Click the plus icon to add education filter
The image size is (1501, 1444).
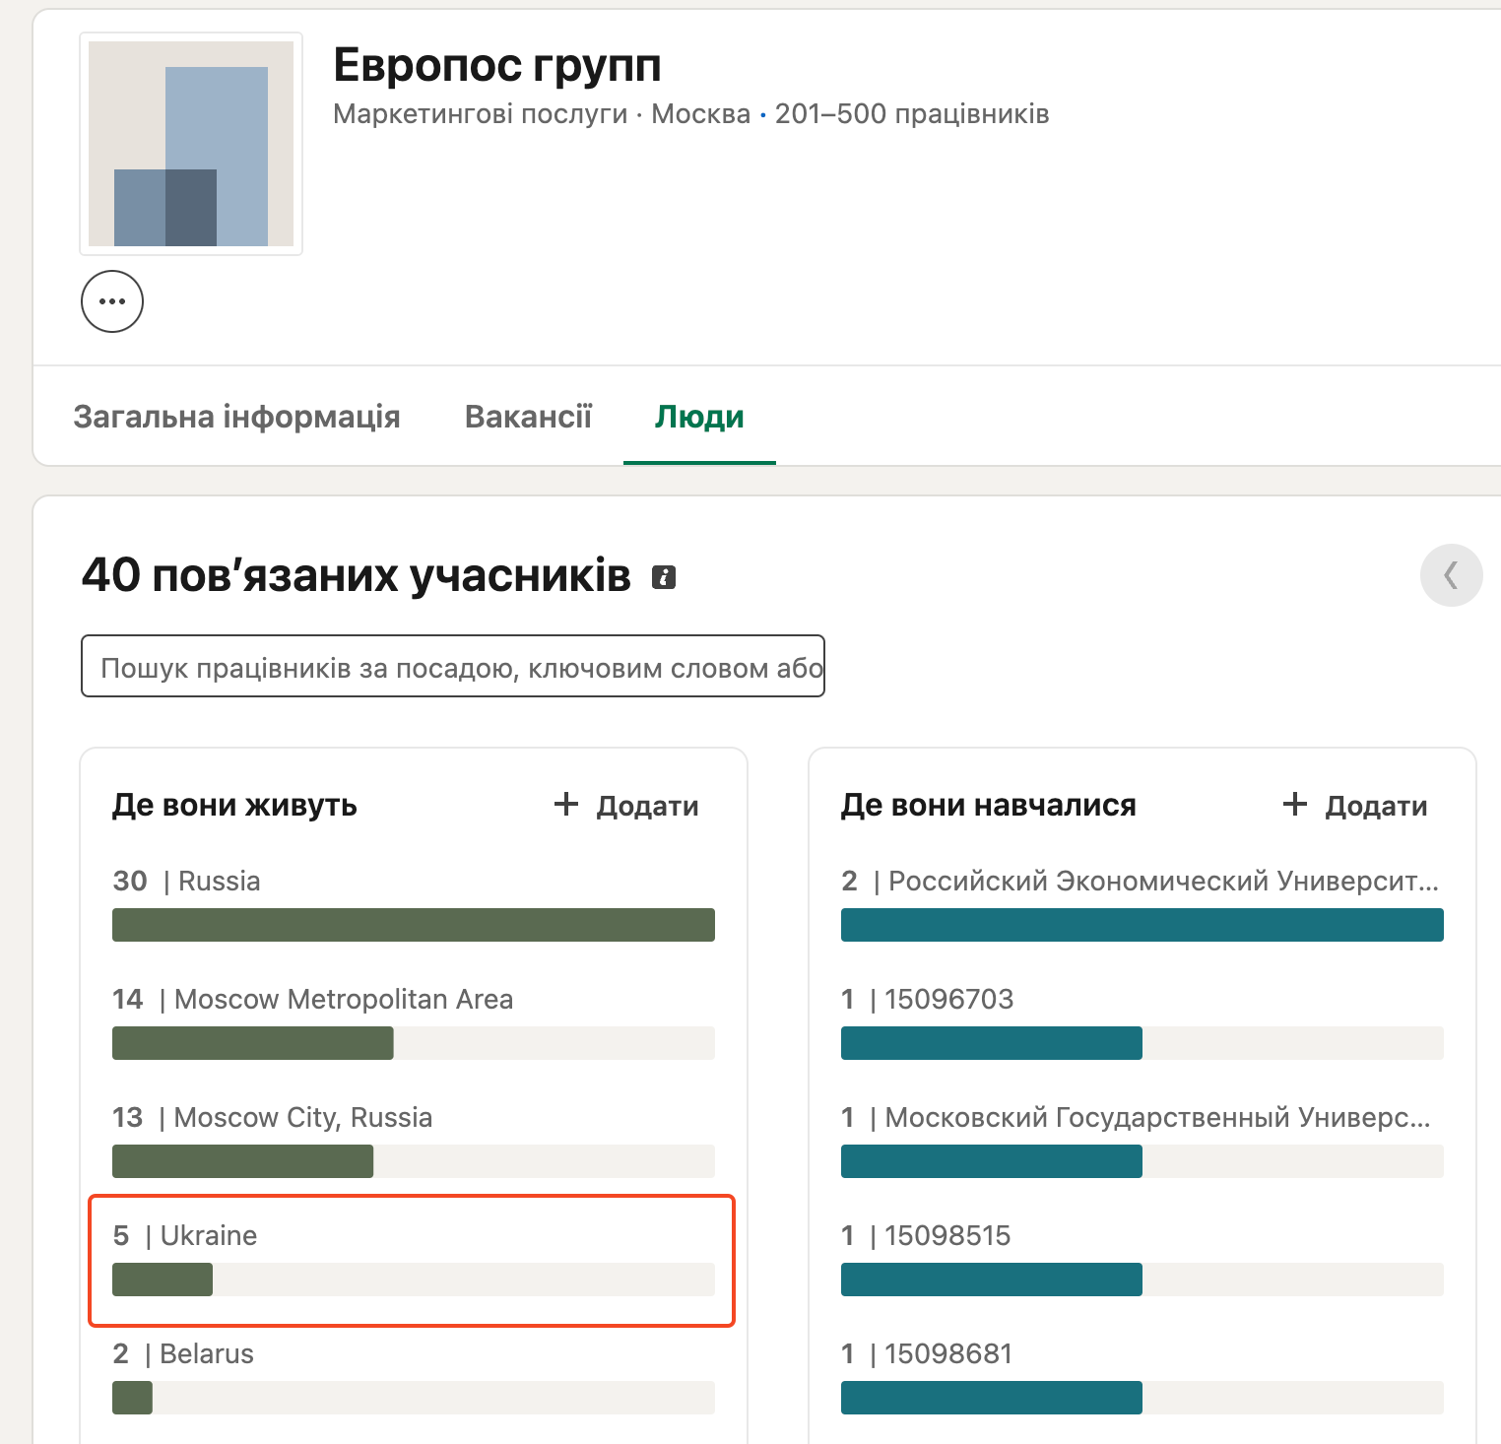point(1293,805)
